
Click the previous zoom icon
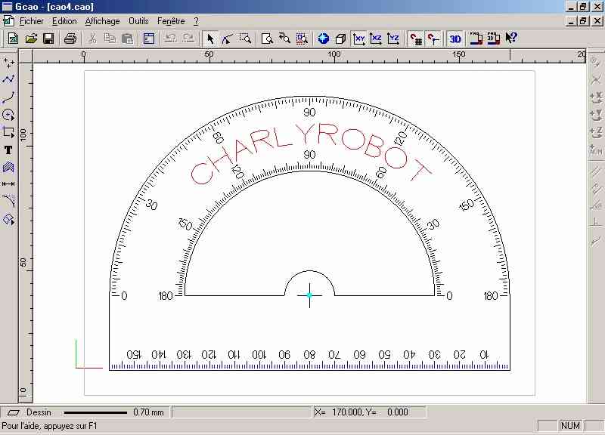[285, 39]
